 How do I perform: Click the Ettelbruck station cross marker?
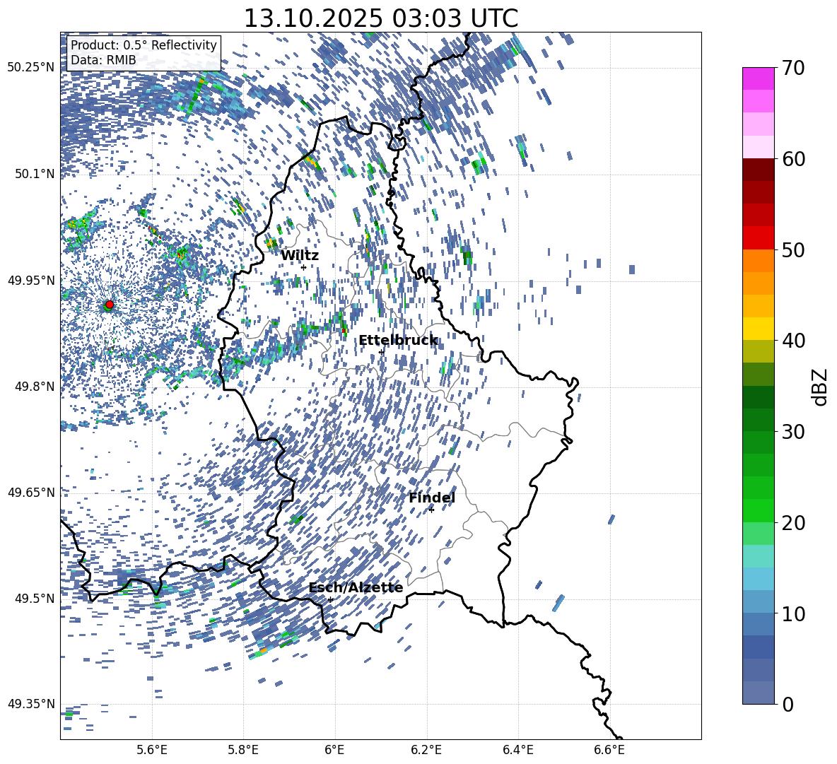click(381, 352)
